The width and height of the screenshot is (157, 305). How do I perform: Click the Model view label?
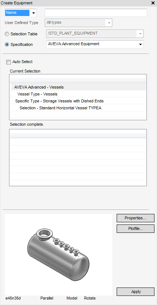click(72, 298)
